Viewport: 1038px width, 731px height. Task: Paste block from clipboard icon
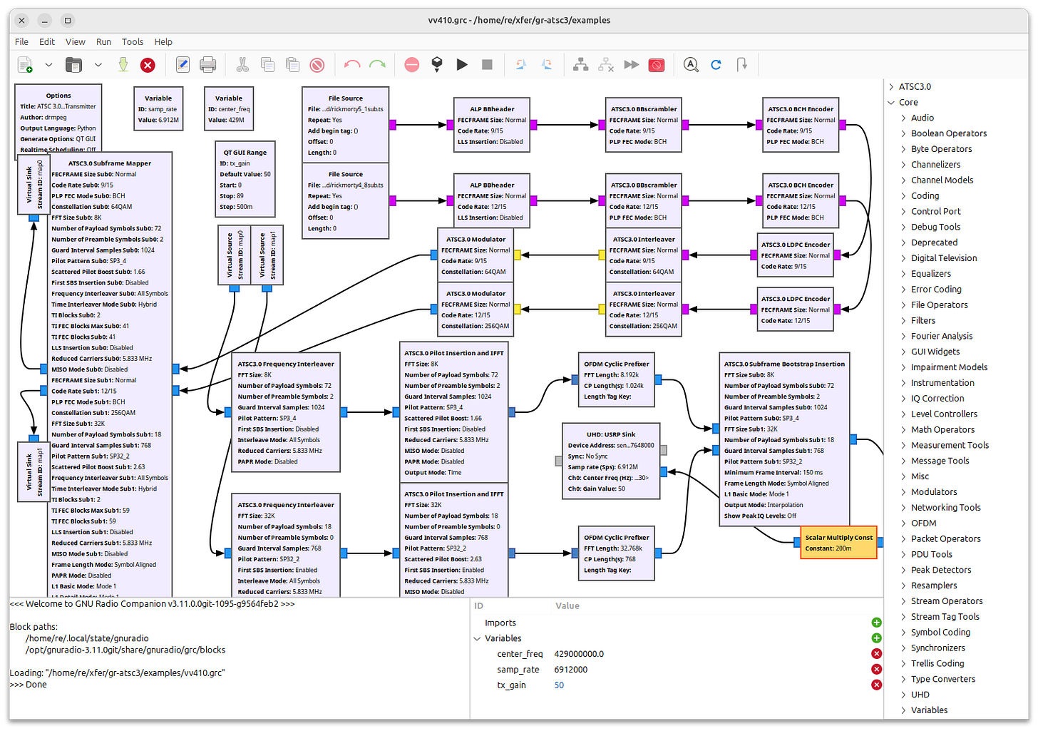pyautogui.click(x=292, y=65)
